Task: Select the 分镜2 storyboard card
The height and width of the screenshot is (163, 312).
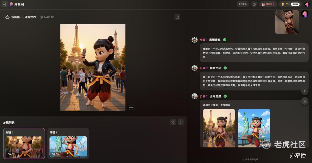Action: 68,143
